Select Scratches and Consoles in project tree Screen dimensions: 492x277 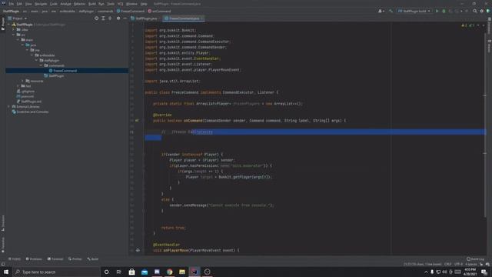pyautogui.click(x=30, y=112)
